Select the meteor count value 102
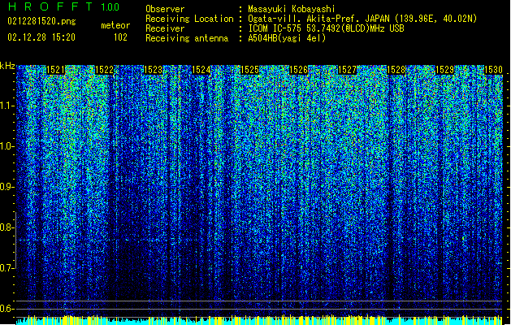 point(120,37)
